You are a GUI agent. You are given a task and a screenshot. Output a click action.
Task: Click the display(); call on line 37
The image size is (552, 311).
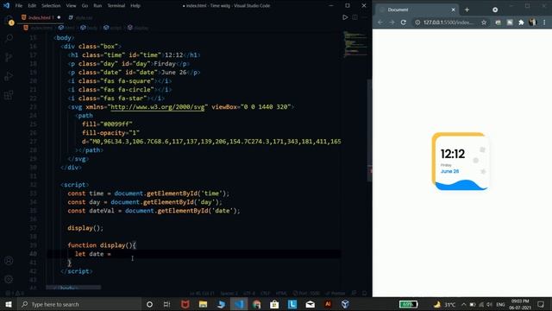[85, 228]
